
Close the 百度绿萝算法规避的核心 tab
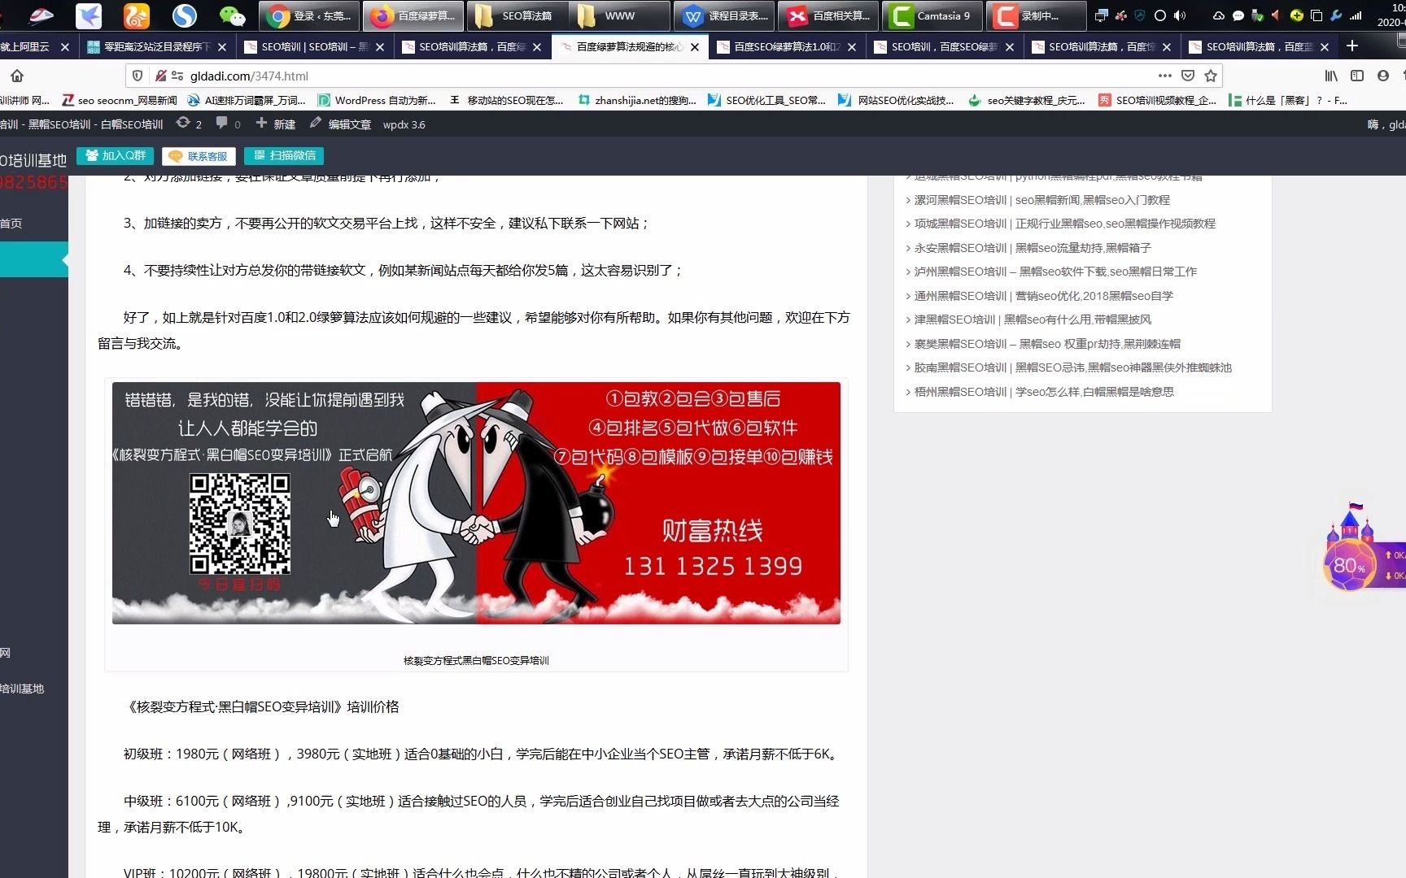tap(694, 47)
